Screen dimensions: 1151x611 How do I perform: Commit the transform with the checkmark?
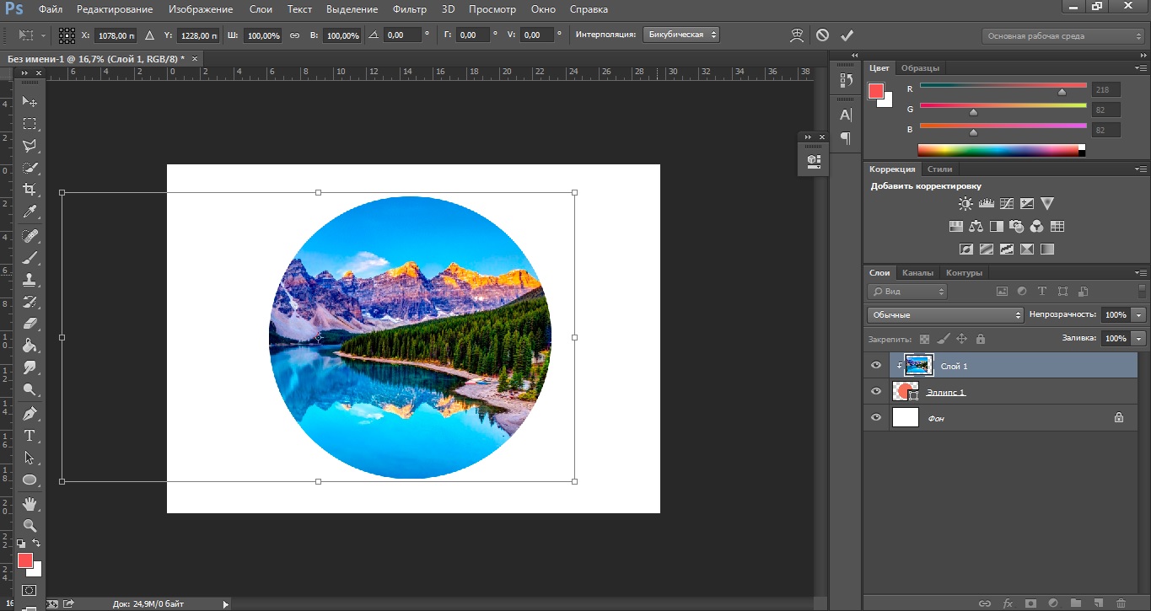[847, 35]
